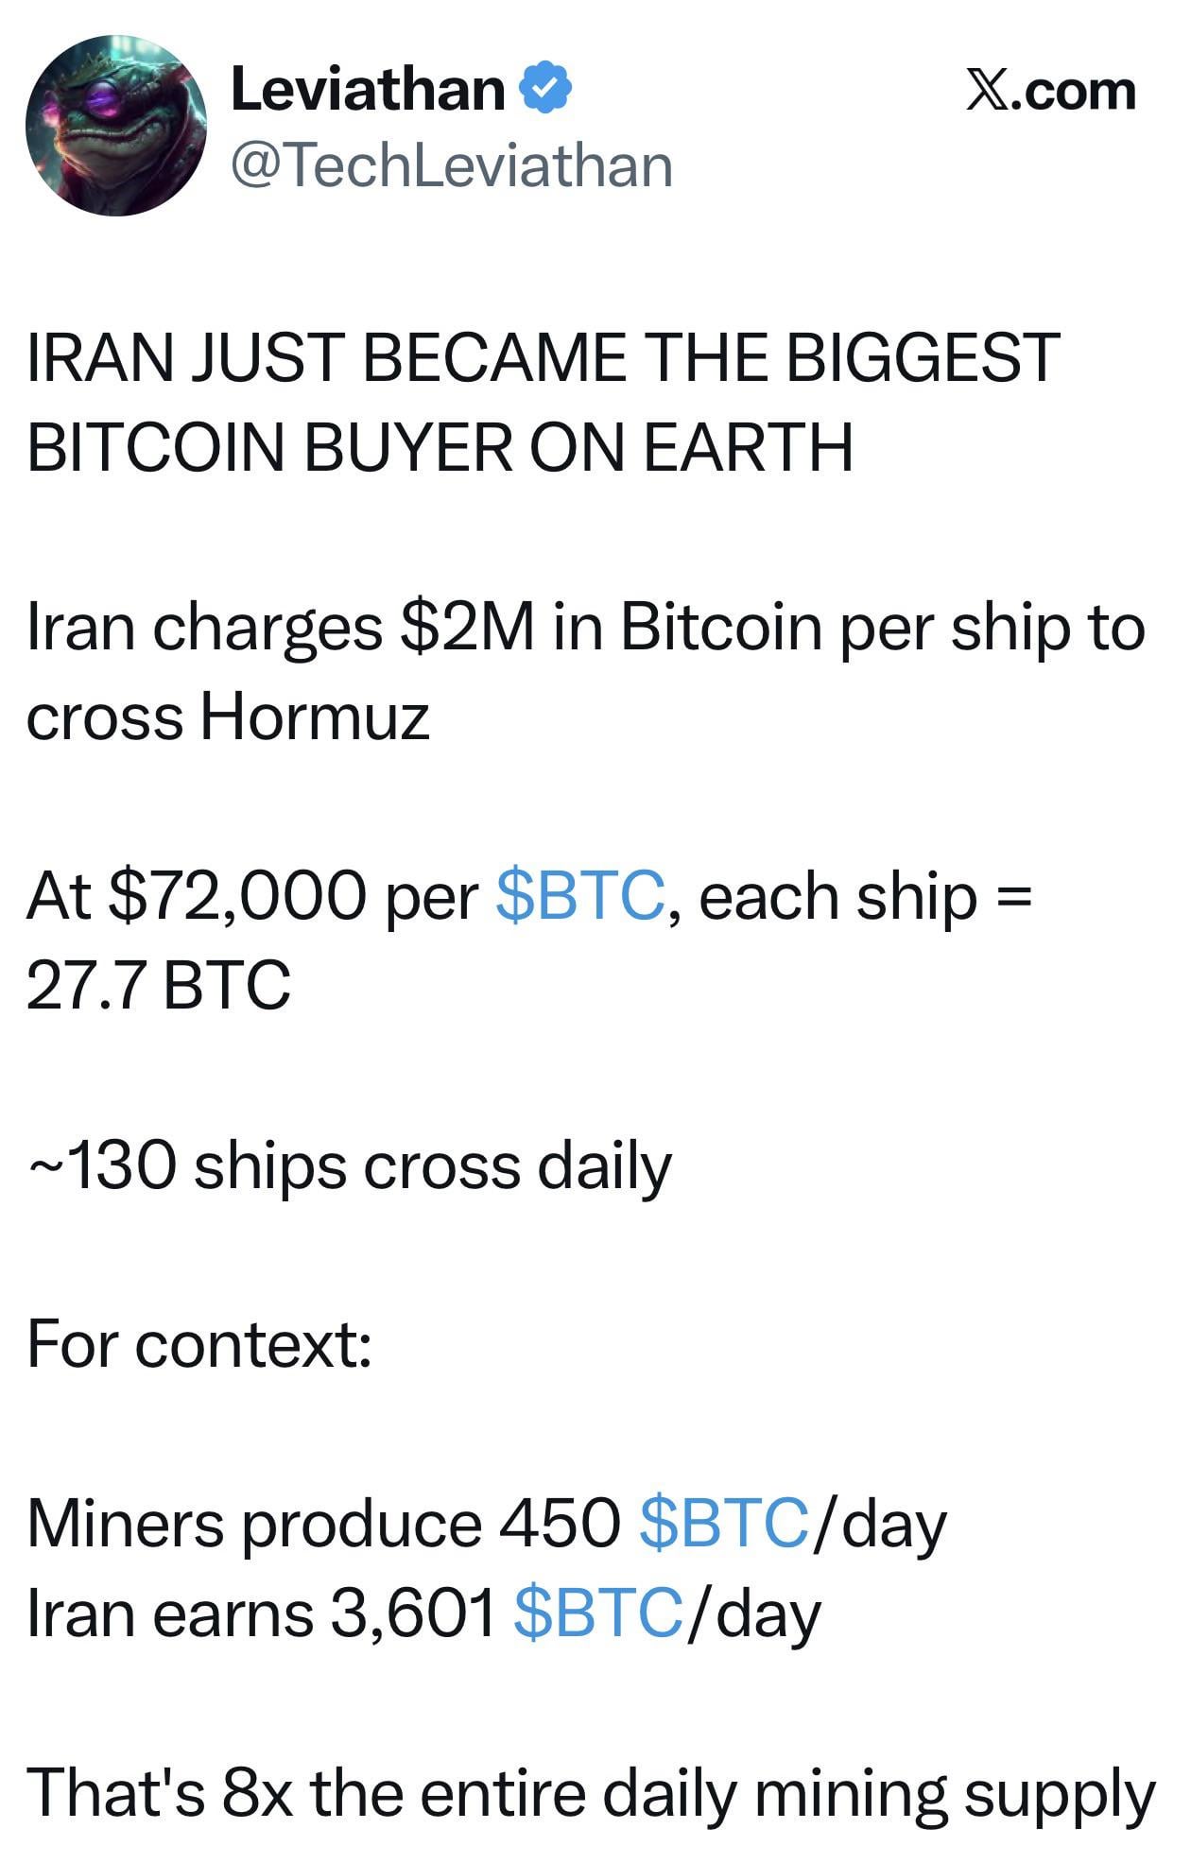Open $BTC cashtag after "At $72,000 per"
1191x1863 pixels.
click(x=579, y=895)
